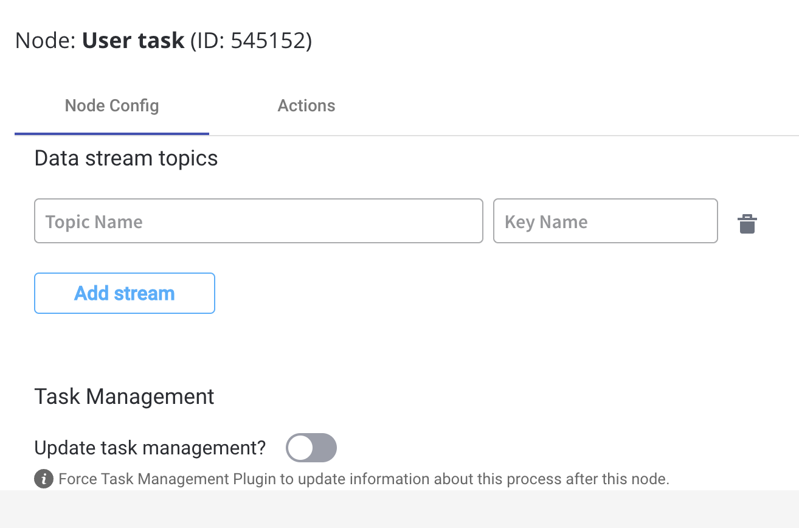Click the info icon beside Force Task Management text
Viewport: 799px width, 528px height.
(x=43, y=479)
